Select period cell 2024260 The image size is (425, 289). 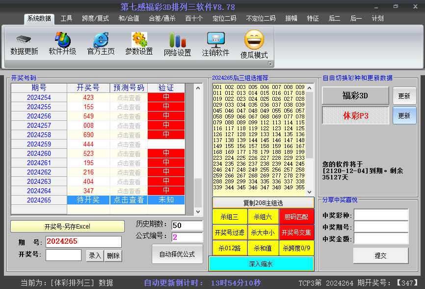coord(39,153)
